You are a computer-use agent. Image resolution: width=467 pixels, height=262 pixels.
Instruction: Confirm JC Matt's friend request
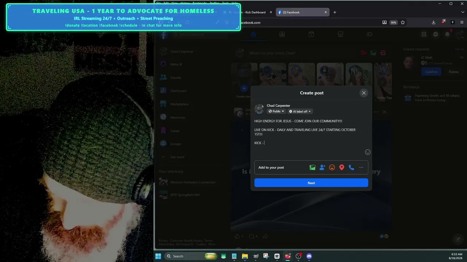(431, 72)
